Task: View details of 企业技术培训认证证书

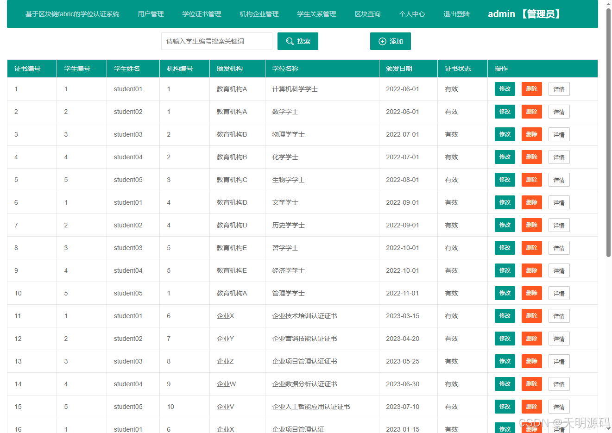Action: [559, 316]
